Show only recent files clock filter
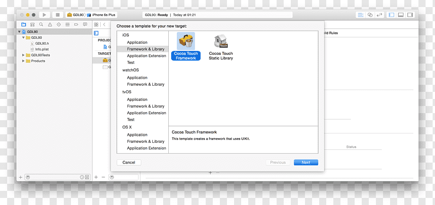 [82, 177]
